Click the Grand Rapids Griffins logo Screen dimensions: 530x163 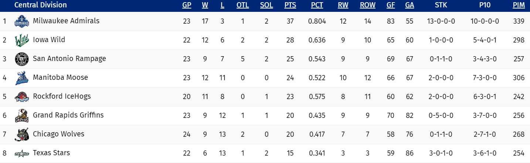click(x=22, y=116)
